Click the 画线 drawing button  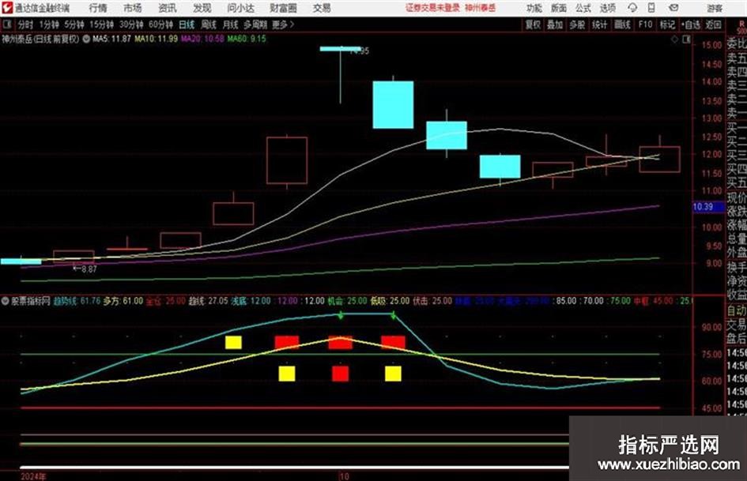click(x=622, y=24)
